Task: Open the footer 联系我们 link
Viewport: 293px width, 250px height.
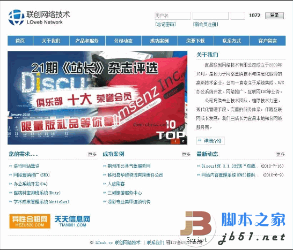Action: (156, 243)
